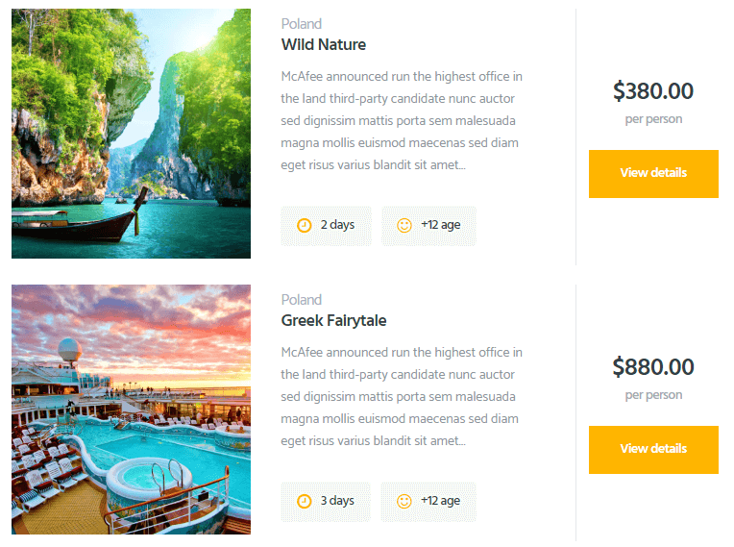The image size is (734, 547).
Task: Open the Greek Fairytale title link
Action: 333,320
